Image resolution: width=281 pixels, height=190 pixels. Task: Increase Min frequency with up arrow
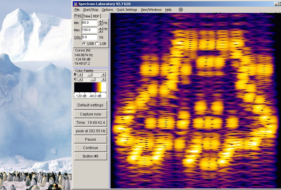tap(101, 21)
